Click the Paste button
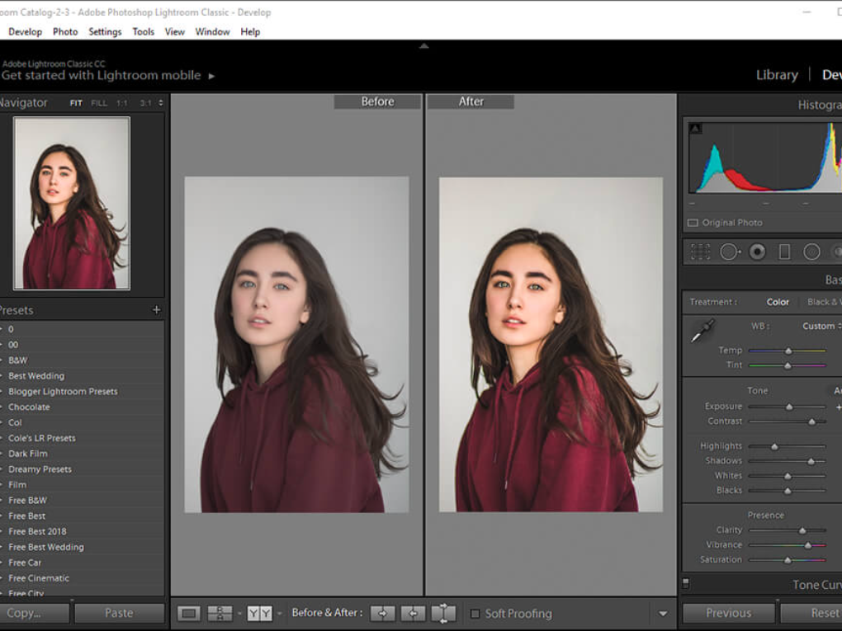The image size is (842, 631). tap(119, 613)
